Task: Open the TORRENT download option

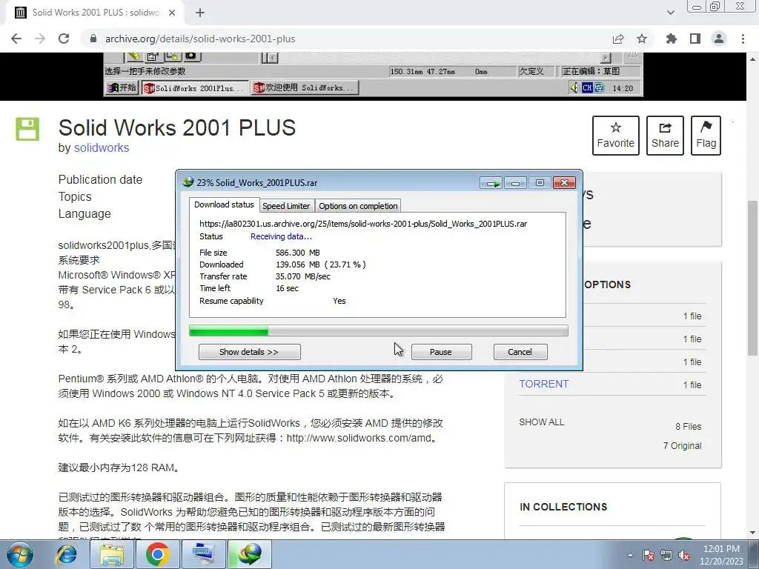Action: 543,385
